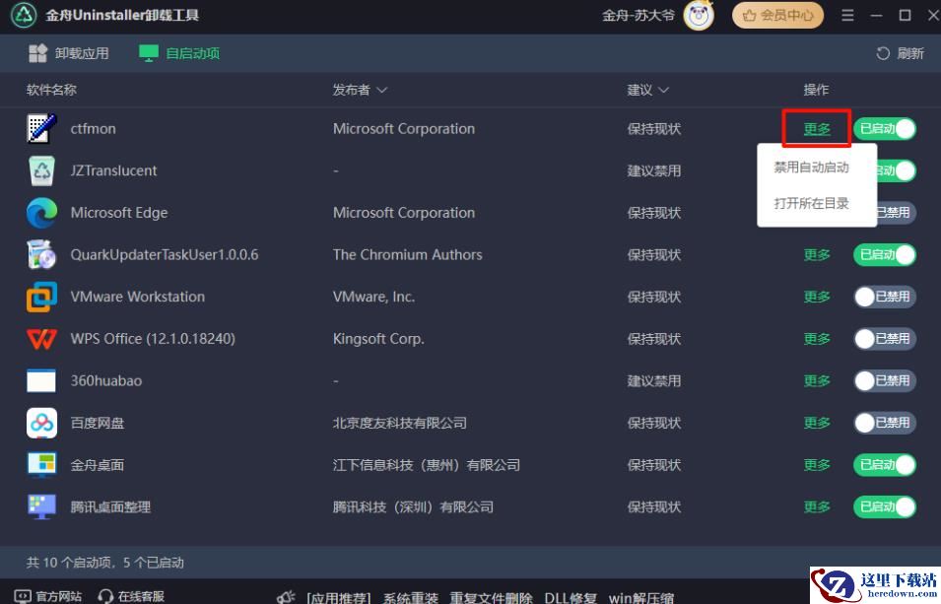The width and height of the screenshot is (941, 604).
Task: Open 在线客服 support link
Action: point(131,596)
